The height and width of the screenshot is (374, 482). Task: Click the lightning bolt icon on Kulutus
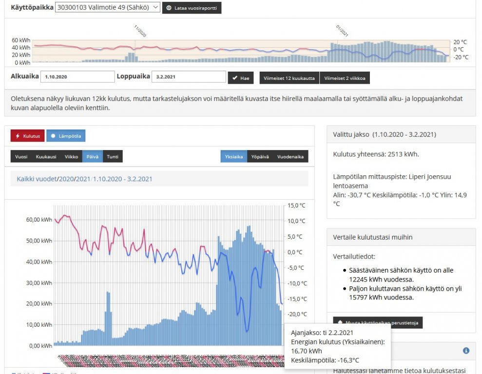tap(18, 136)
